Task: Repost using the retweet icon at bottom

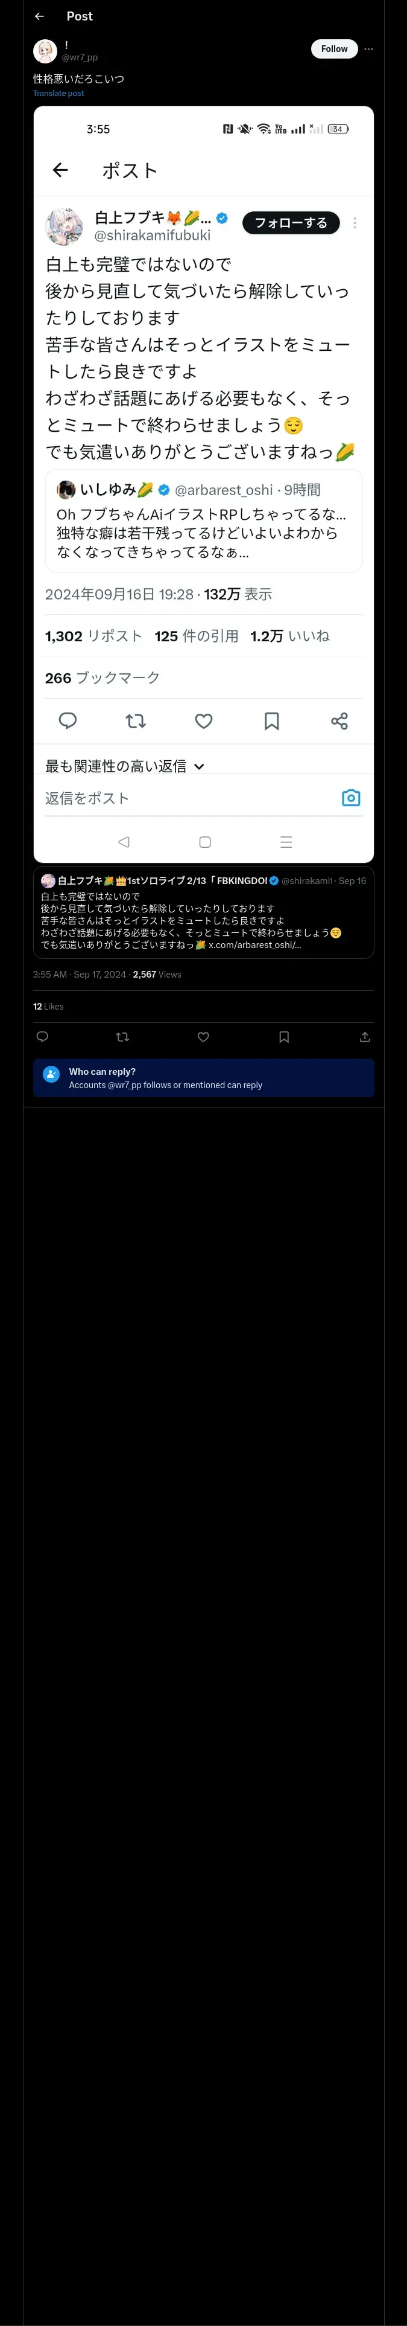Action: click(123, 1037)
